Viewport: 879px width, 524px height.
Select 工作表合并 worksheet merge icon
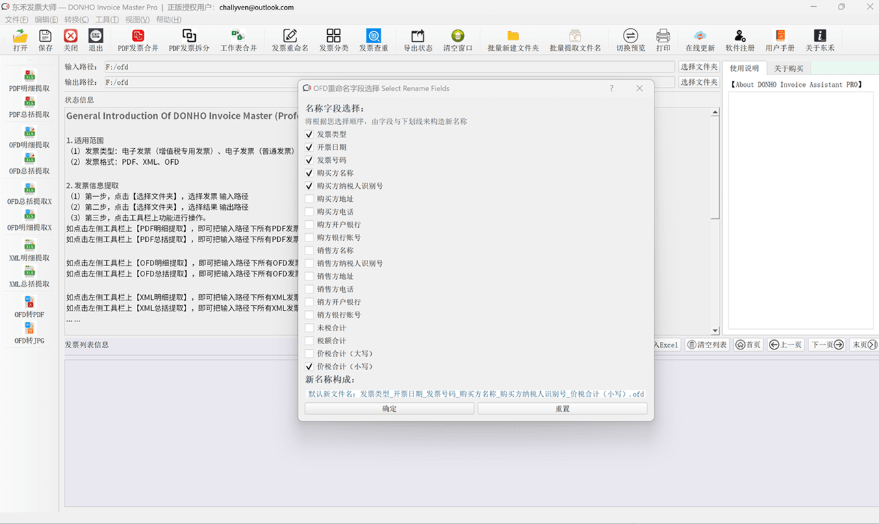pyautogui.click(x=238, y=40)
